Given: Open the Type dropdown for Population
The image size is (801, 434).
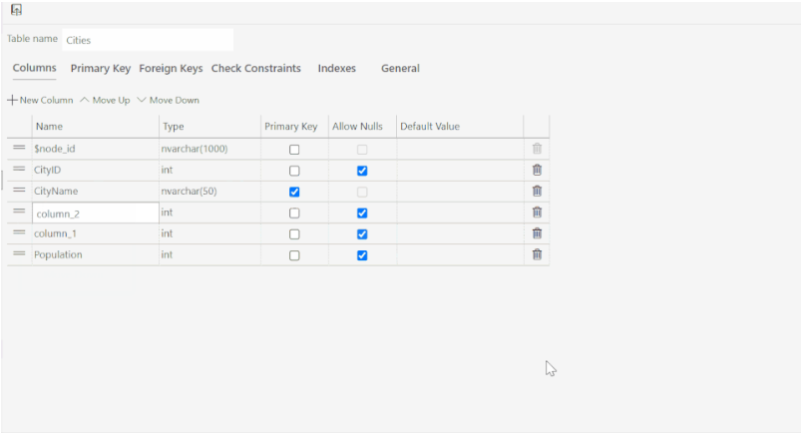Looking at the screenshot, I should point(209,254).
